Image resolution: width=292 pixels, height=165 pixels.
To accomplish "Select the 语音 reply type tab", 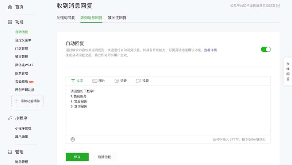I will point(120,81).
